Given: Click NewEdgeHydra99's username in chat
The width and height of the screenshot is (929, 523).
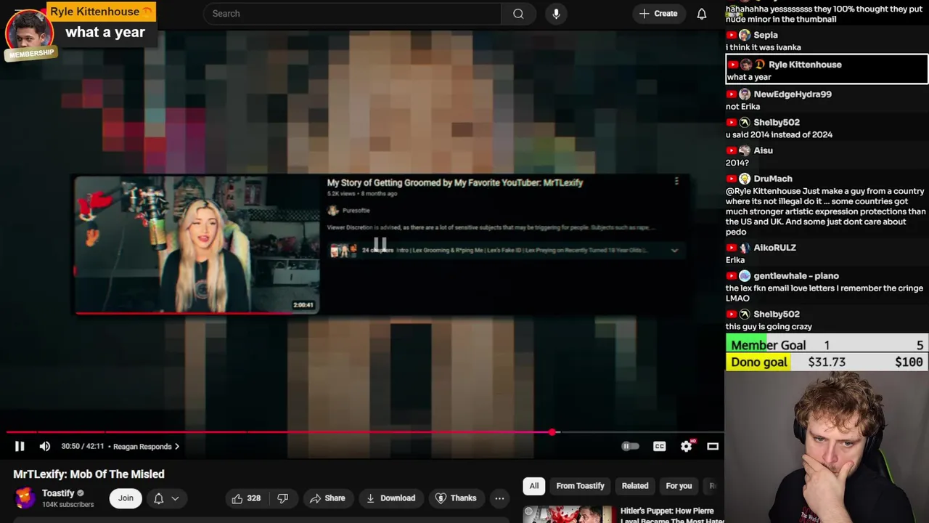Looking at the screenshot, I should (x=793, y=94).
